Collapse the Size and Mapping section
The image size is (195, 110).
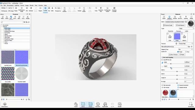162,57
